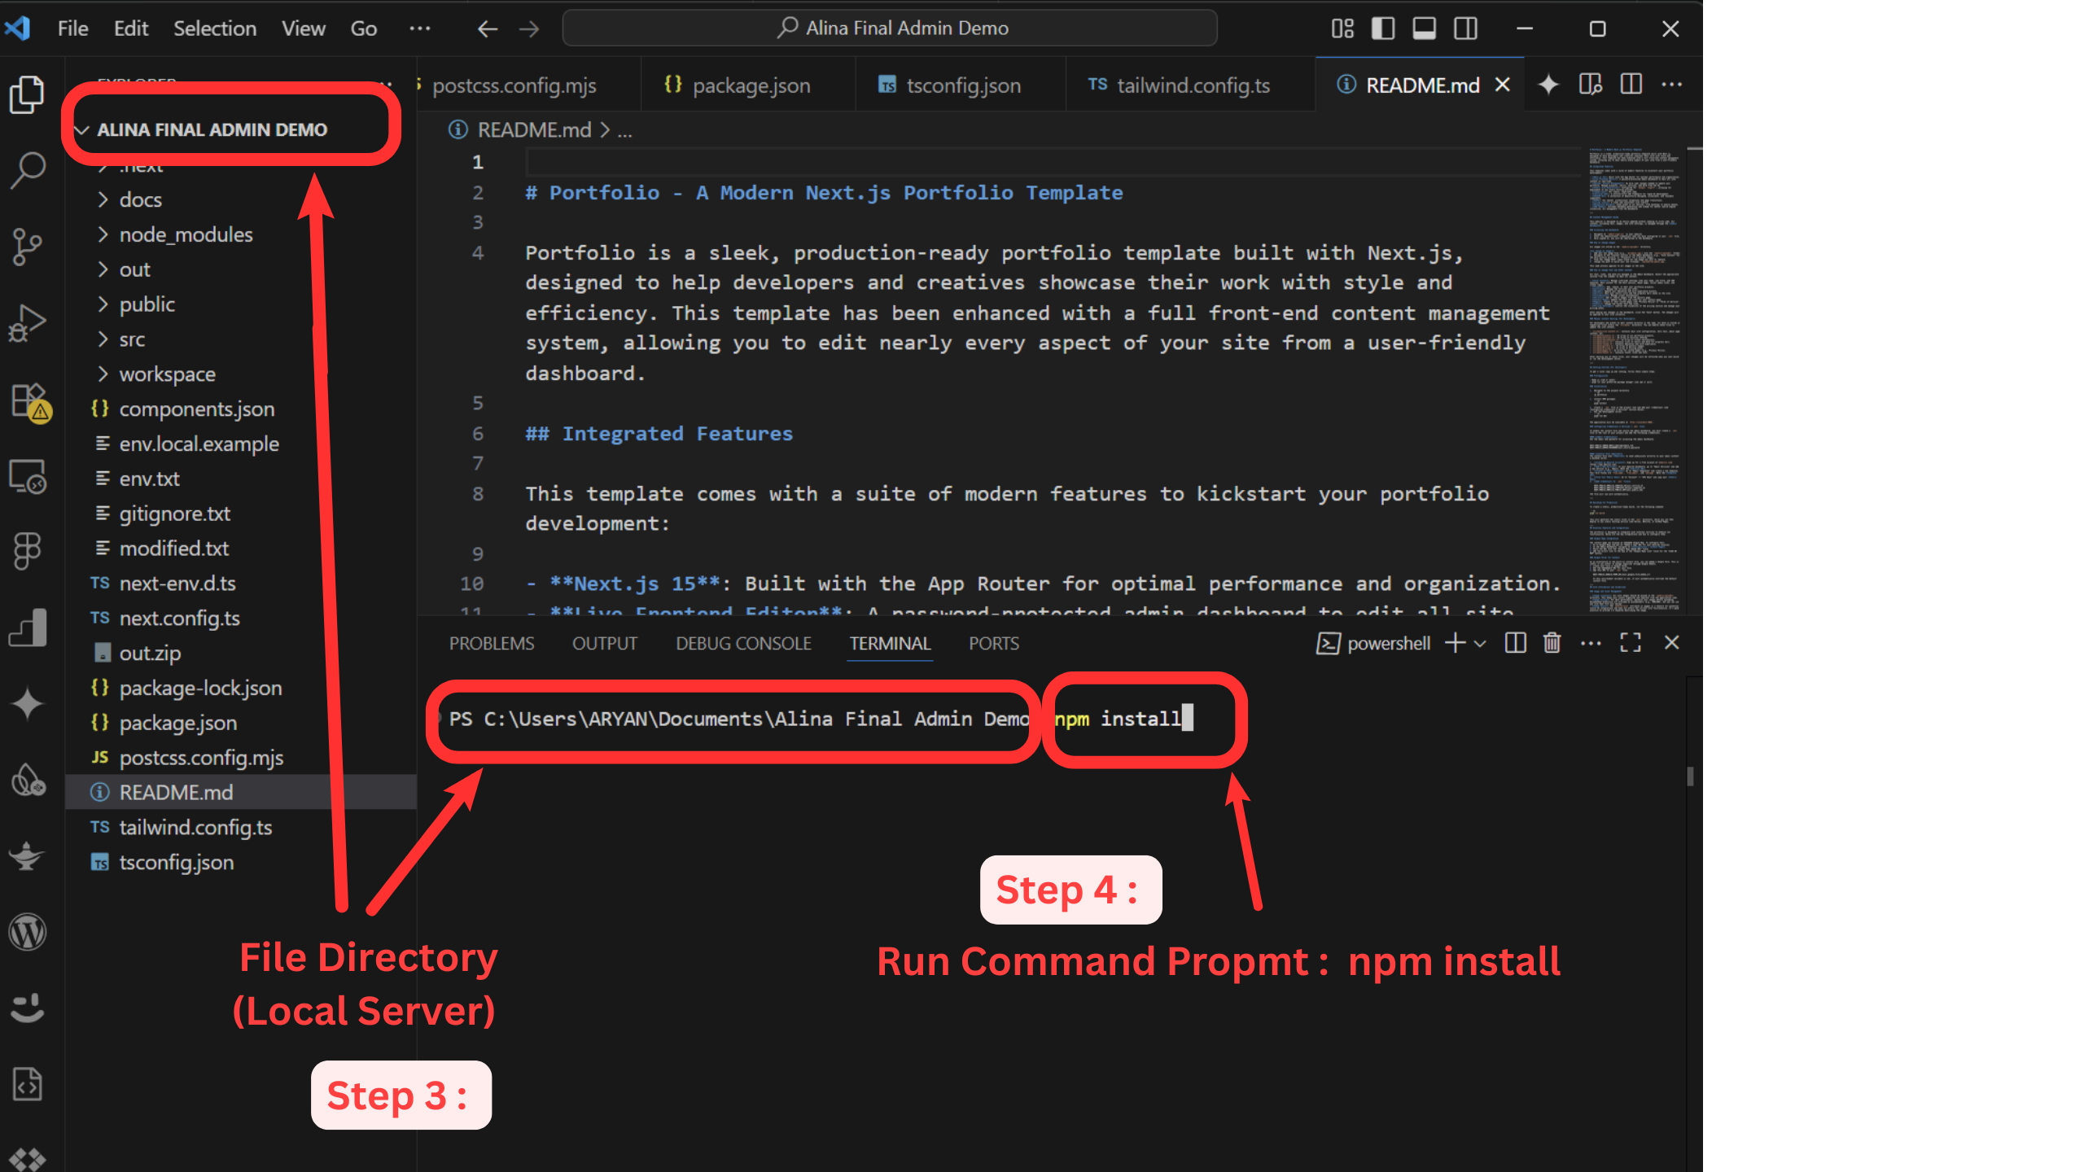Kill the terminal with the trash icon

click(x=1551, y=643)
